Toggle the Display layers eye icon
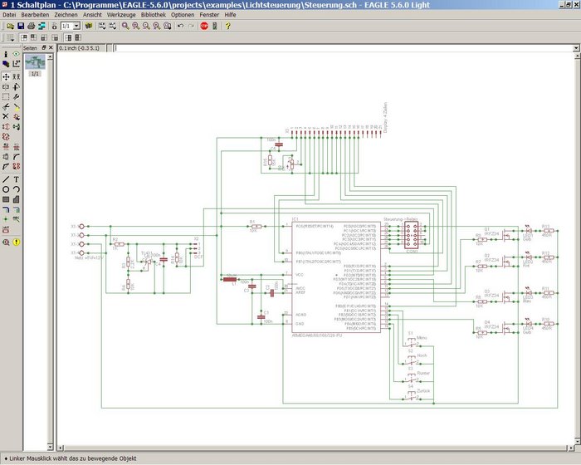The image size is (581, 465). (17, 54)
